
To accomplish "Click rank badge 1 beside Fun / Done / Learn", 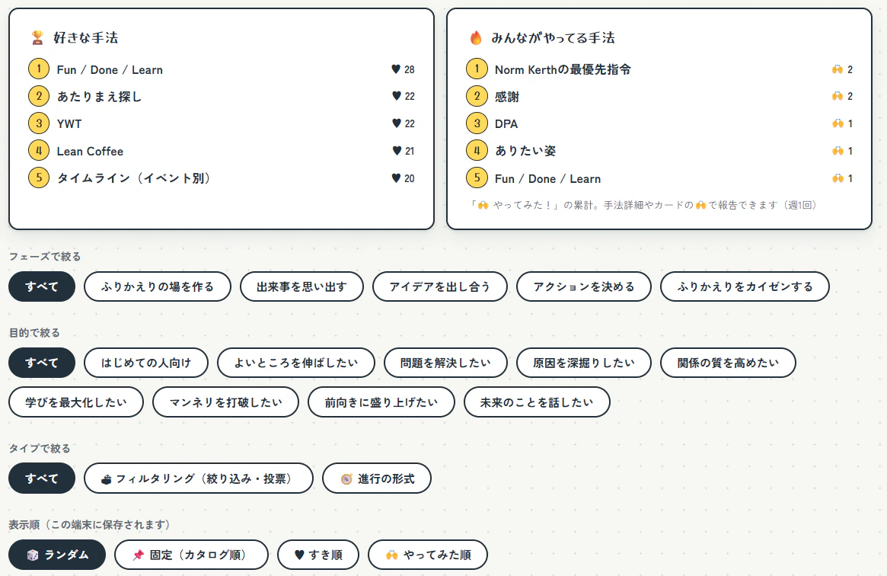I will (39, 69).
